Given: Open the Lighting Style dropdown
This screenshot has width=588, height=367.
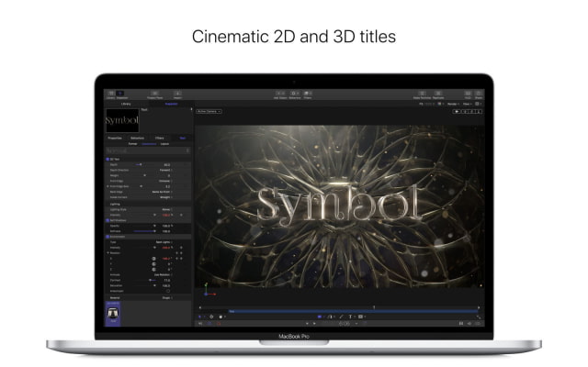Looking at the screenshot, I should point(167,207).
